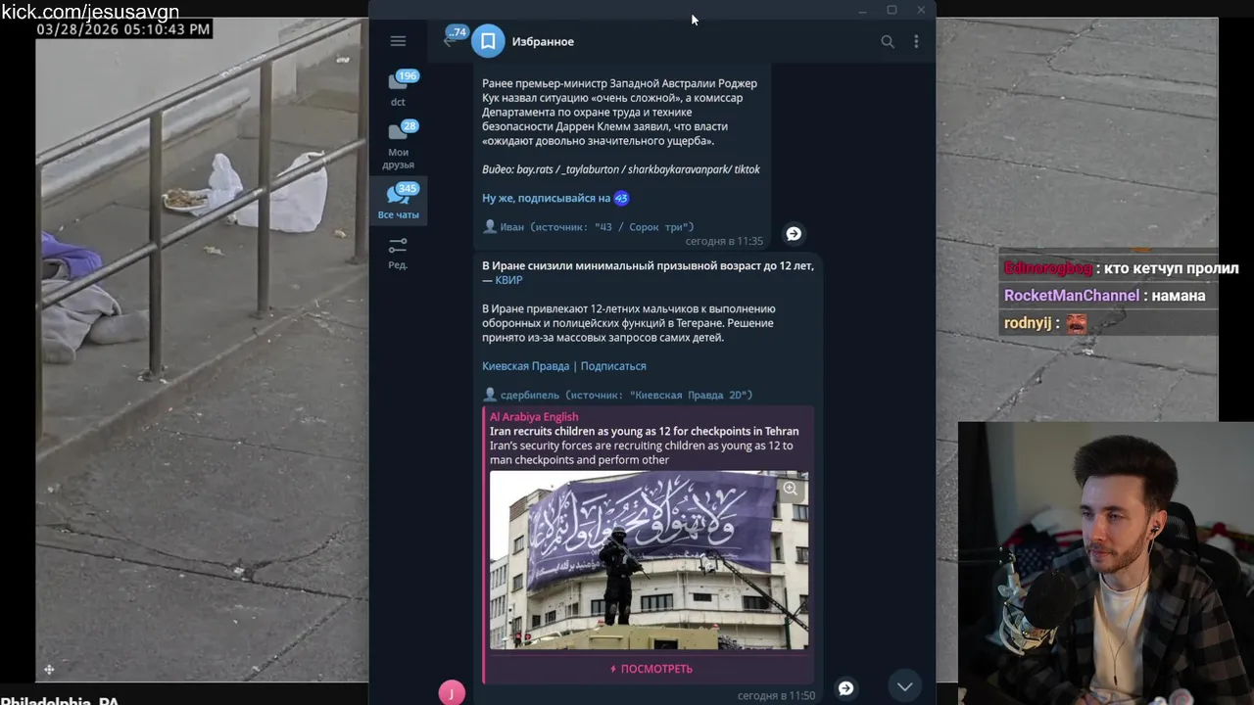Click the timestamp сегодня в 11:35
Viewport: 1254px width, 705px height.
coord(724,241)
